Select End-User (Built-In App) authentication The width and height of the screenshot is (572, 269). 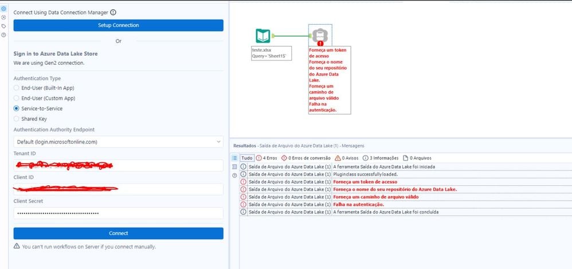point(16,88)
